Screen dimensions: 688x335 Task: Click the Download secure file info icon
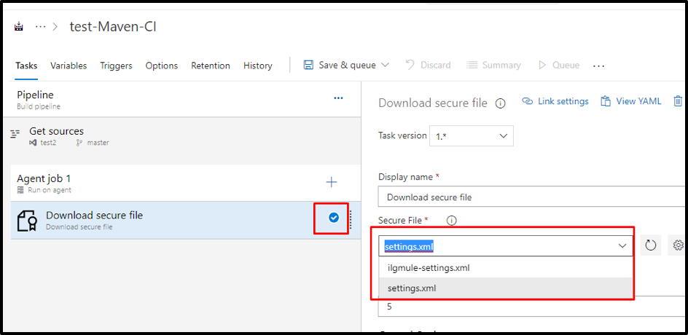[x=500, y=103]
